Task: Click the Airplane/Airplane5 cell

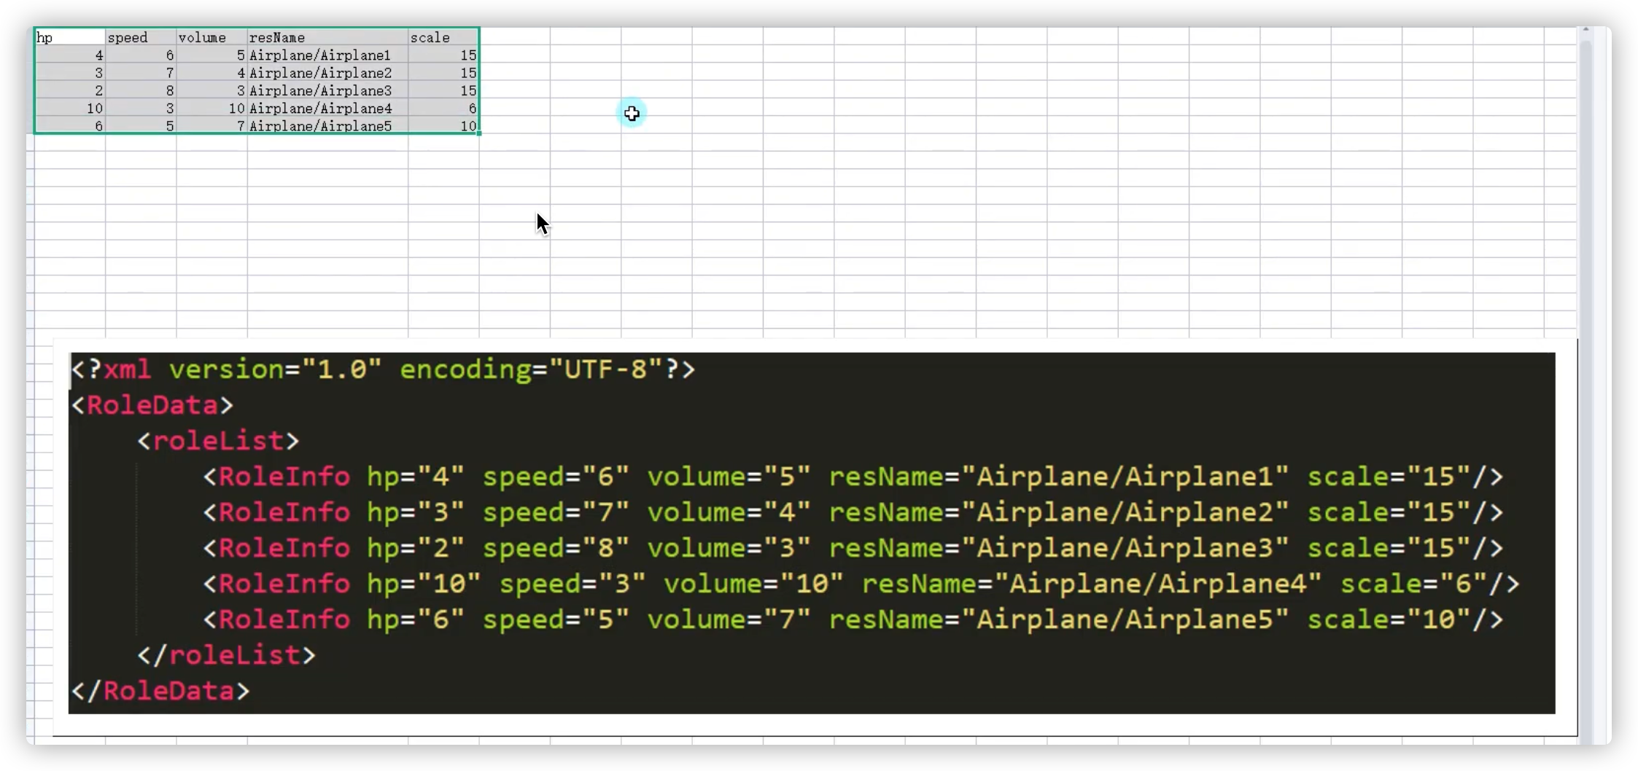Action: pos(327,126)
